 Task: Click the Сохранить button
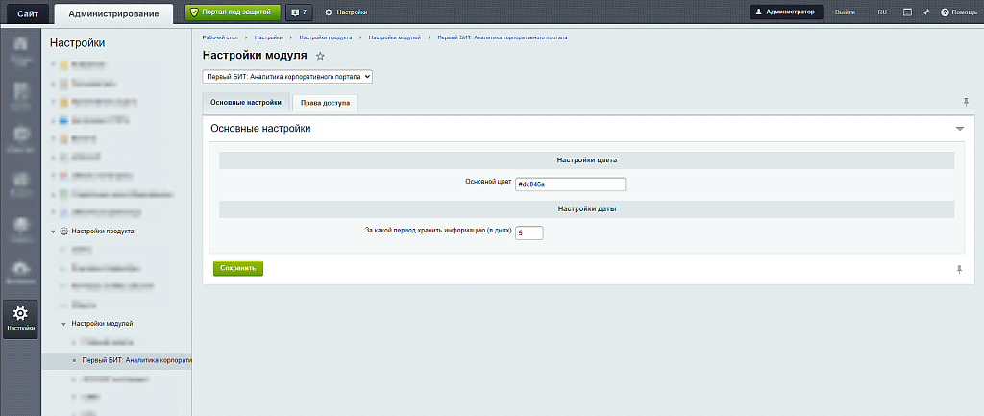coord(237,269)
